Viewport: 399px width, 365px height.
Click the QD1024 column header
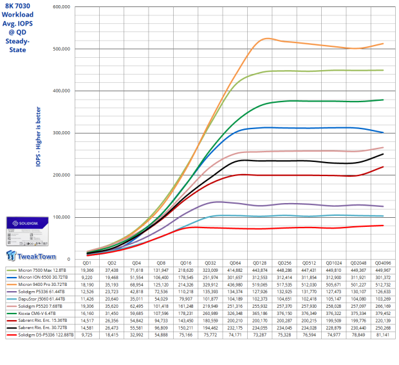pyautogui.click(x=333, y=263)
